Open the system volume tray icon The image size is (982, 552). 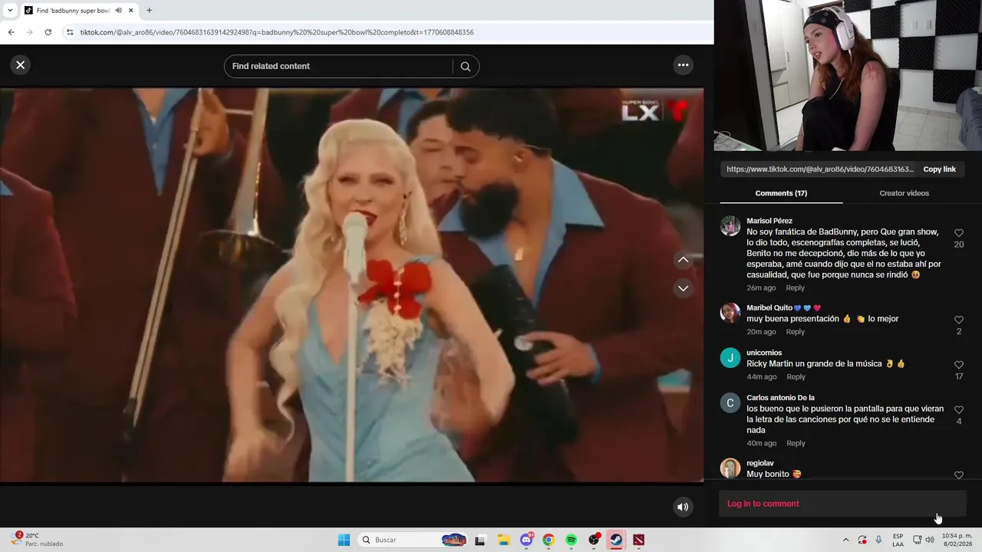point(929,540)
